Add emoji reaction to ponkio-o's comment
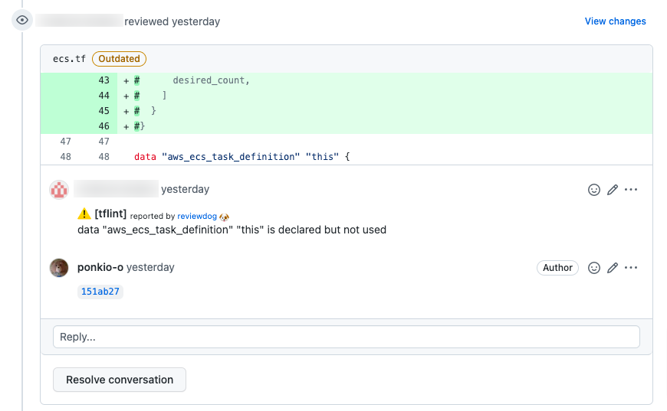 pos(594,268)
